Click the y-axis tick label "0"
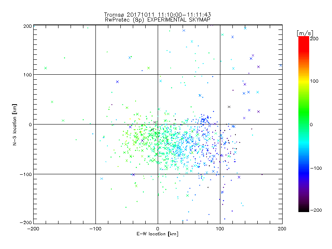The image size is (332, 249). click(30, 124)
